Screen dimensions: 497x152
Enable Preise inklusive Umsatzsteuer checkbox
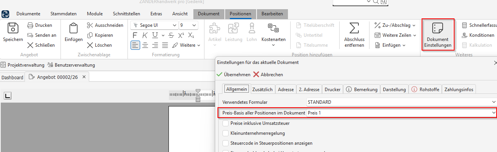(x=226, y=123)
